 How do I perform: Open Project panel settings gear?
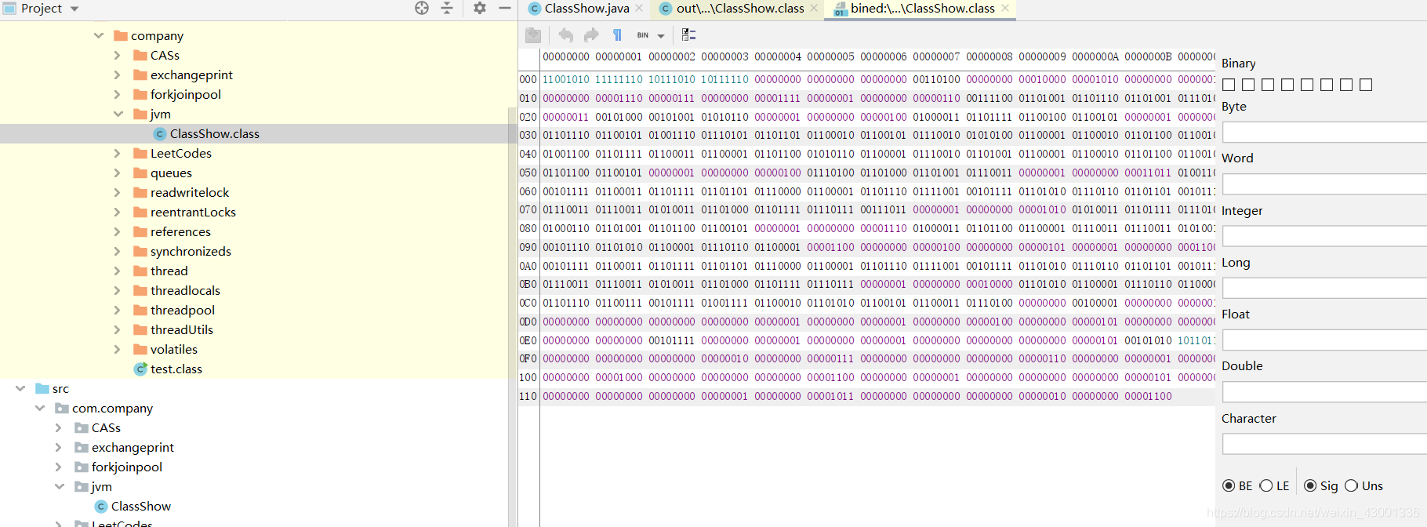click(x=480, y=8)
